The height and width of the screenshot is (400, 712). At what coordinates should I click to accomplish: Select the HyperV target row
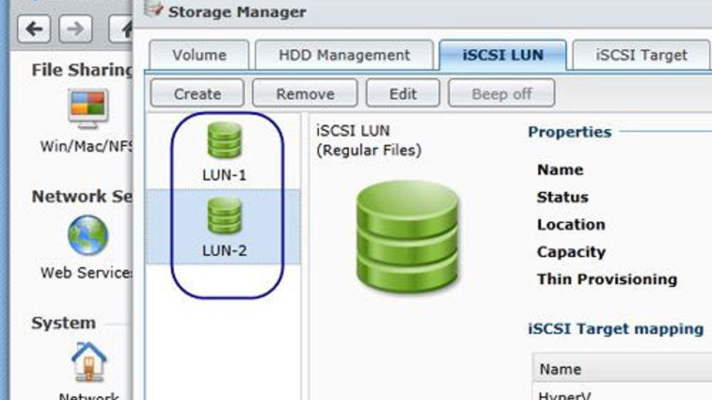click(622, 392)
